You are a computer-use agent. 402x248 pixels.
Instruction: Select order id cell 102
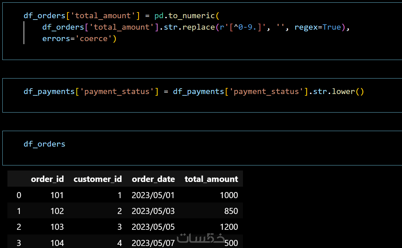point(57,211)
